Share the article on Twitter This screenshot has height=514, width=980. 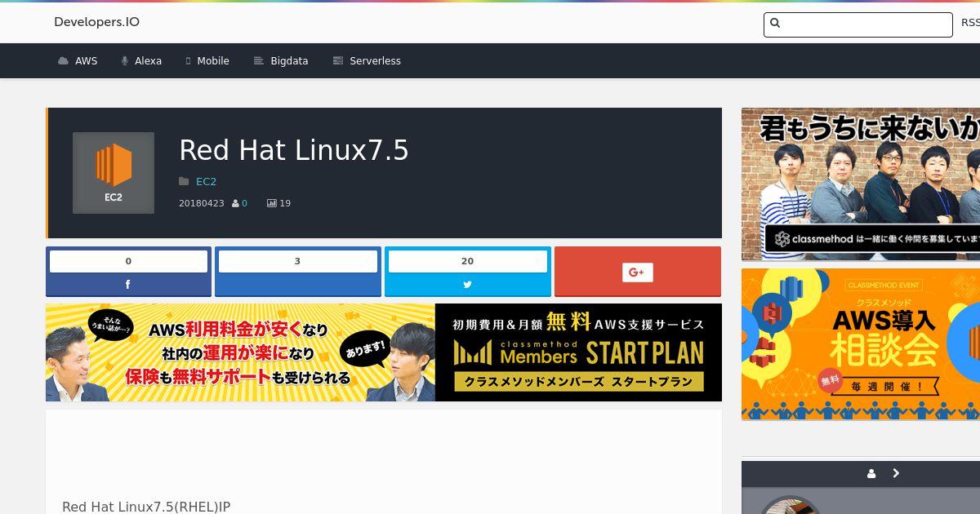pyautogui.click(x=468, y=272)
